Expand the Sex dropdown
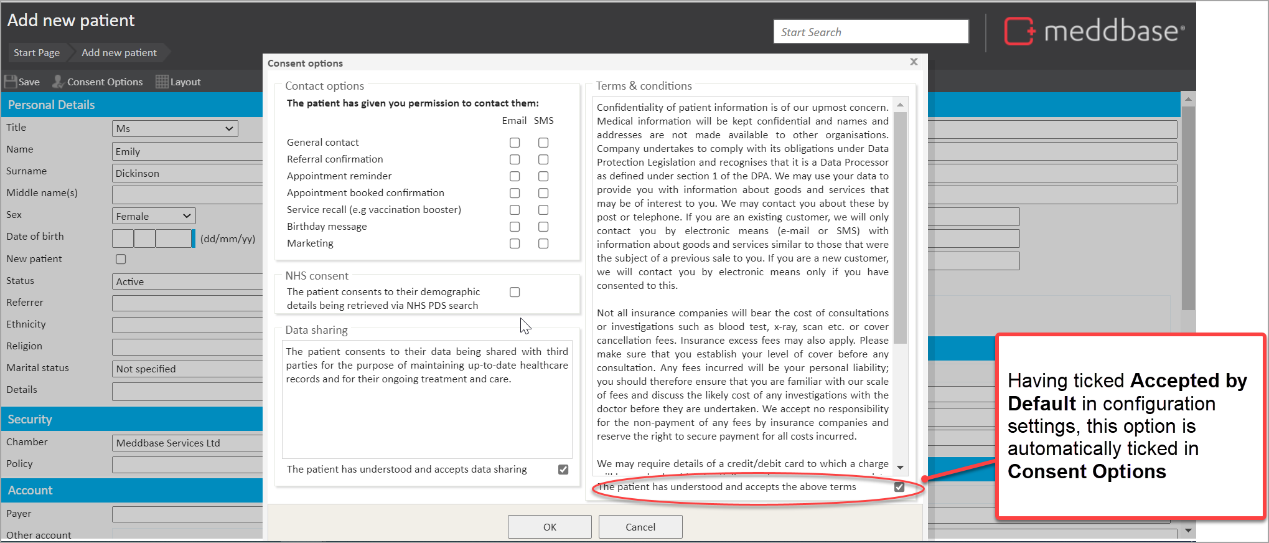 (154, 216)
